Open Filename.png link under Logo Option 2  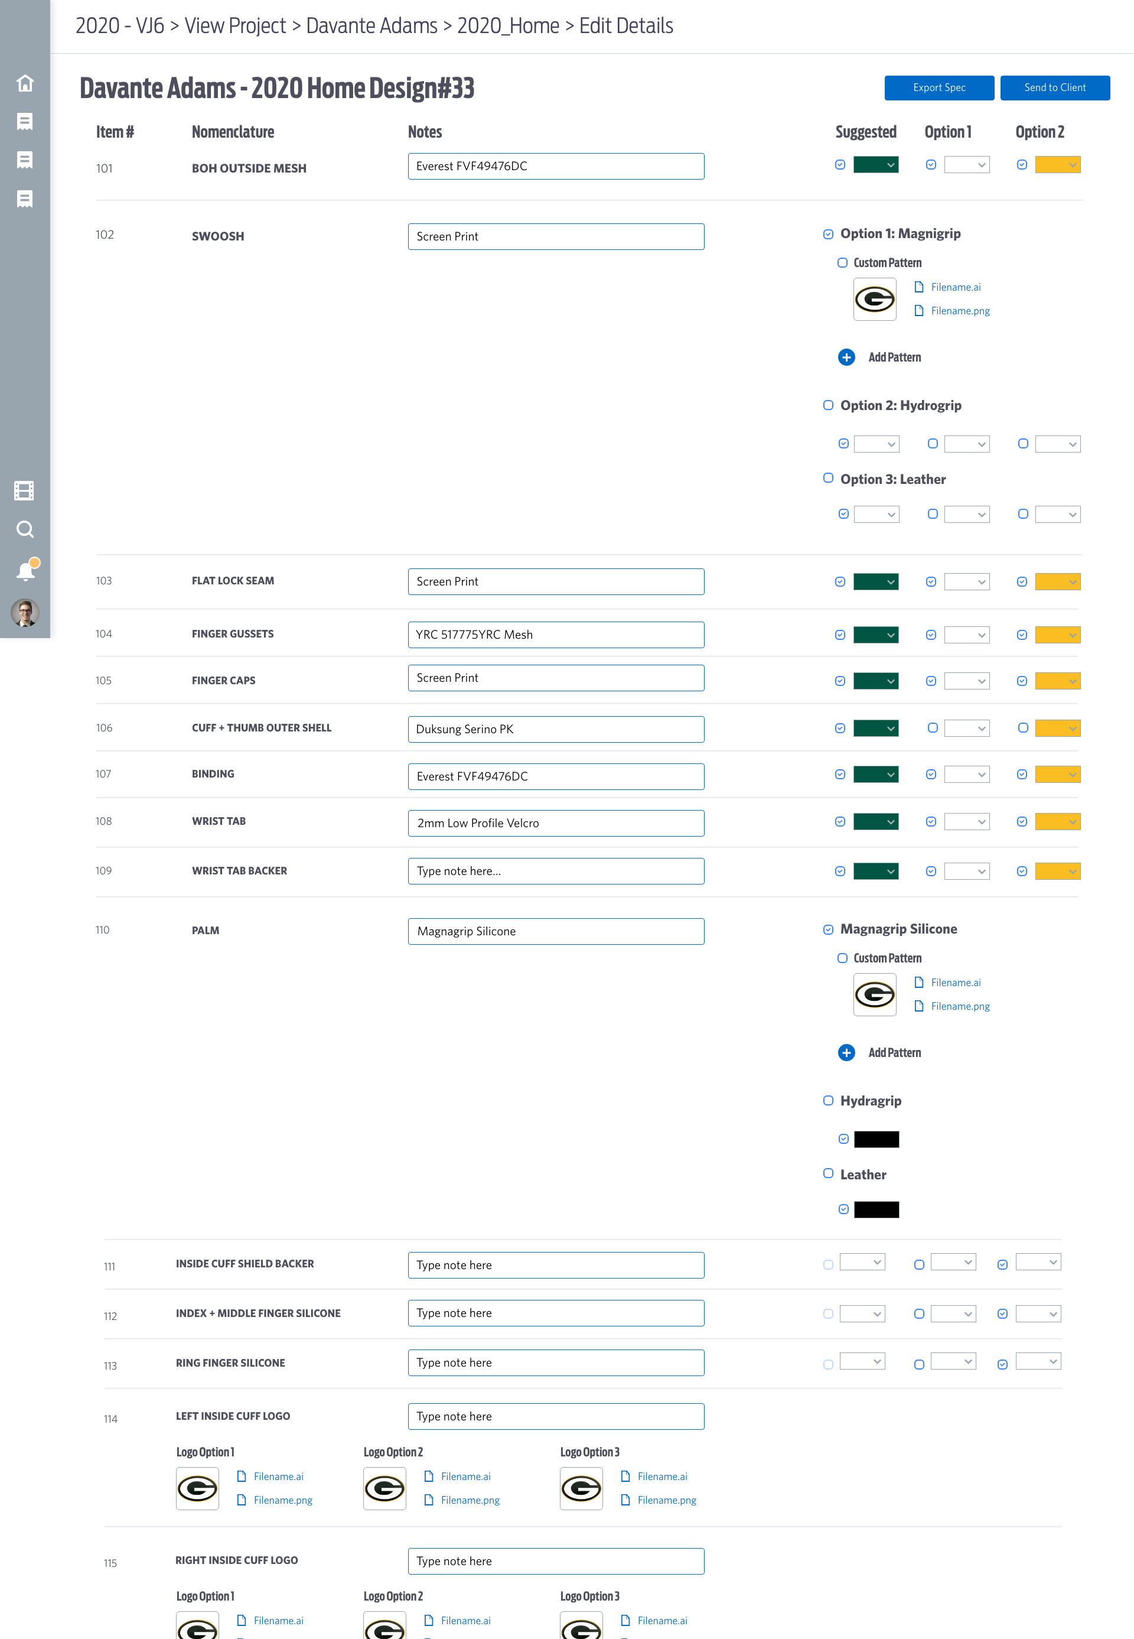click(470, 1500)
